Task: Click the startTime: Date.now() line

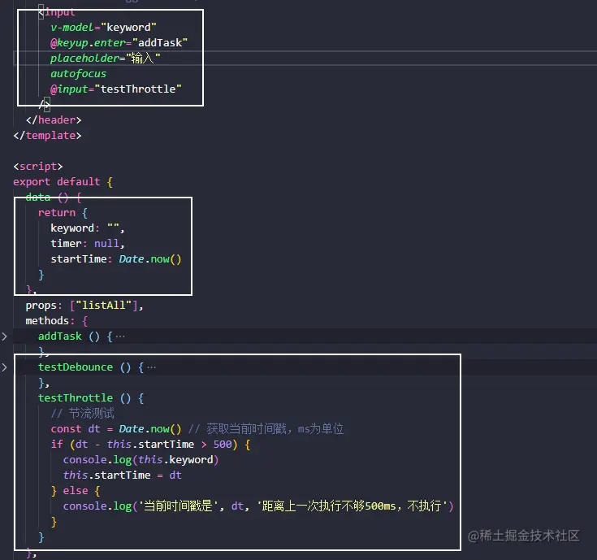Action: [x=116, y=259]
